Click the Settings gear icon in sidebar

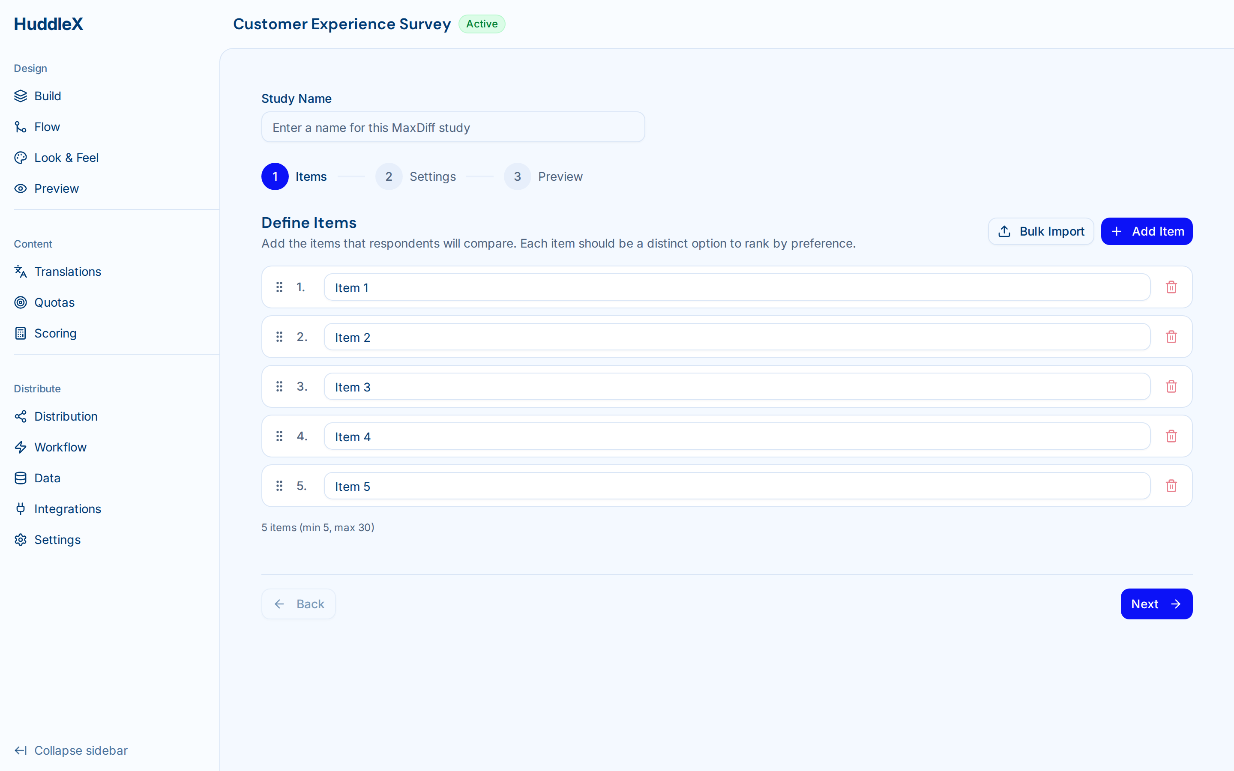[x=21, y=540]
